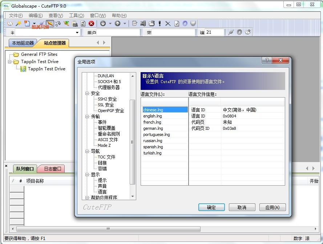Select french.lng language file
323x244 pixels.
(152, 122)
